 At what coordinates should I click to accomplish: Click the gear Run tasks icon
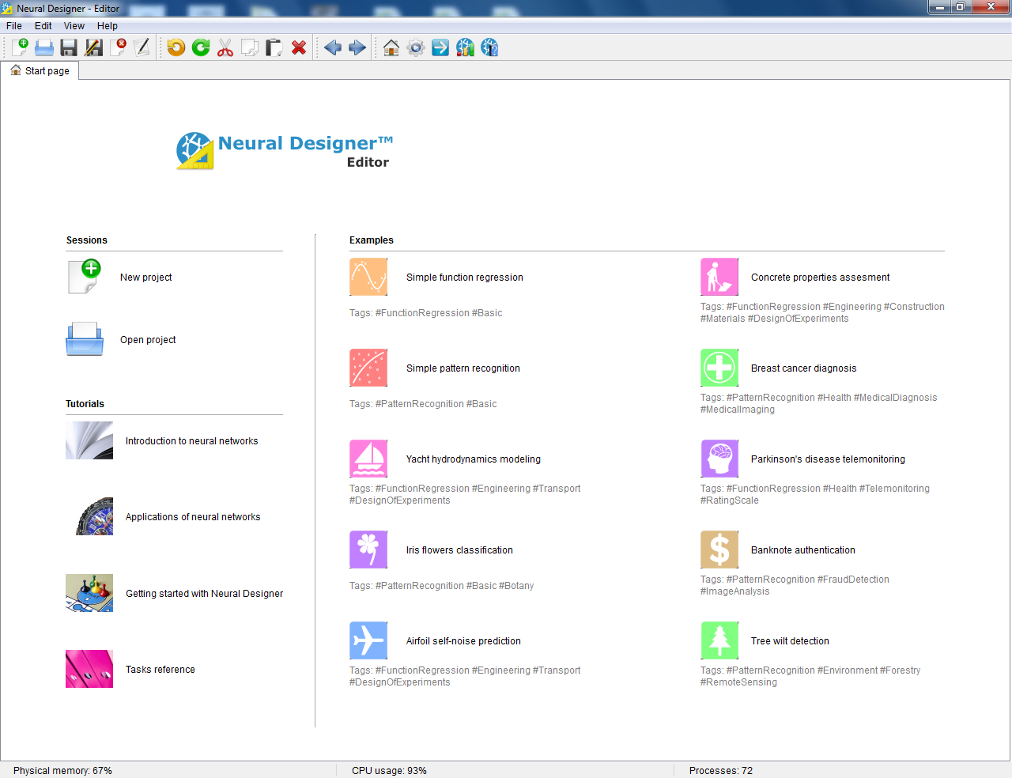[x=416, y=47]
